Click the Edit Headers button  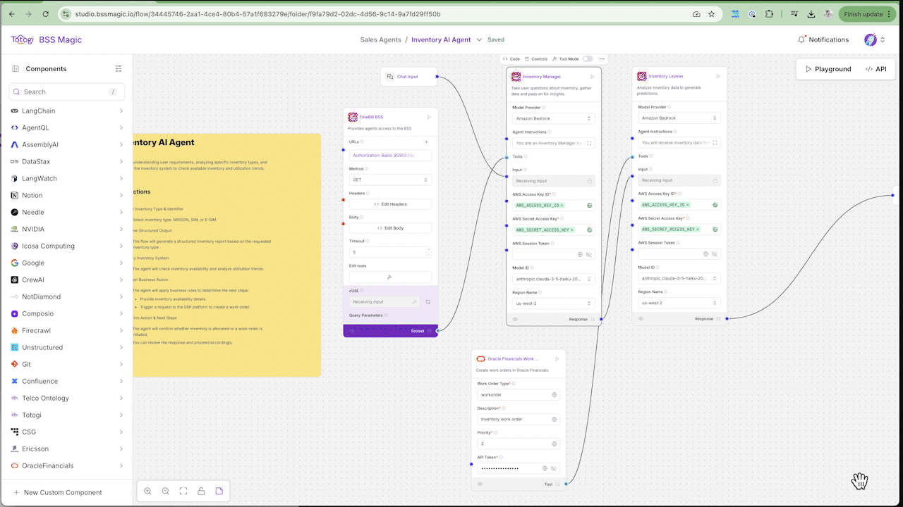(x=390, y=204)
